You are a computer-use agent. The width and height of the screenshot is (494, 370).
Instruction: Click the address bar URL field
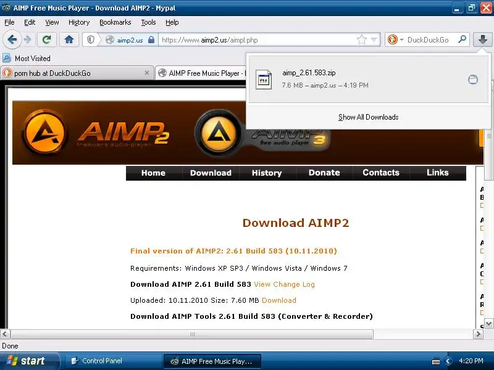[257, 40]
